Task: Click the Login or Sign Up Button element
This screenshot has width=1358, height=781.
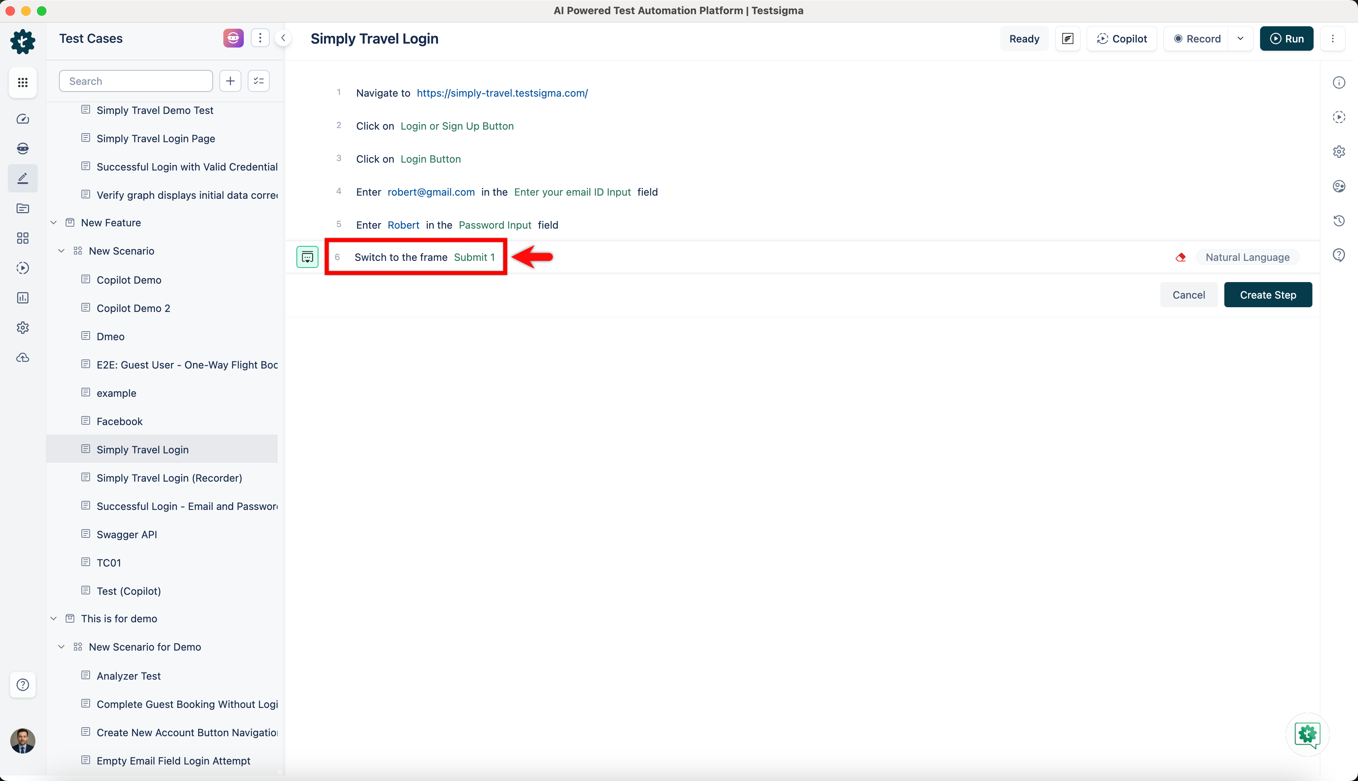Action: click(457, 126)
